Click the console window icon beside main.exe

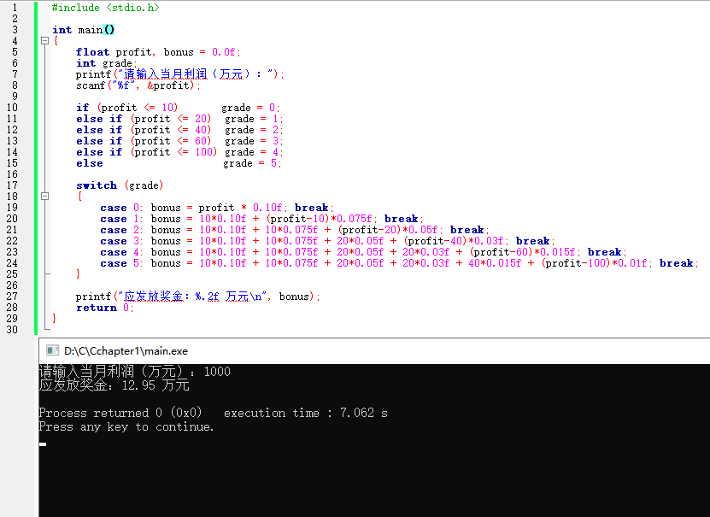click(52, 350)
